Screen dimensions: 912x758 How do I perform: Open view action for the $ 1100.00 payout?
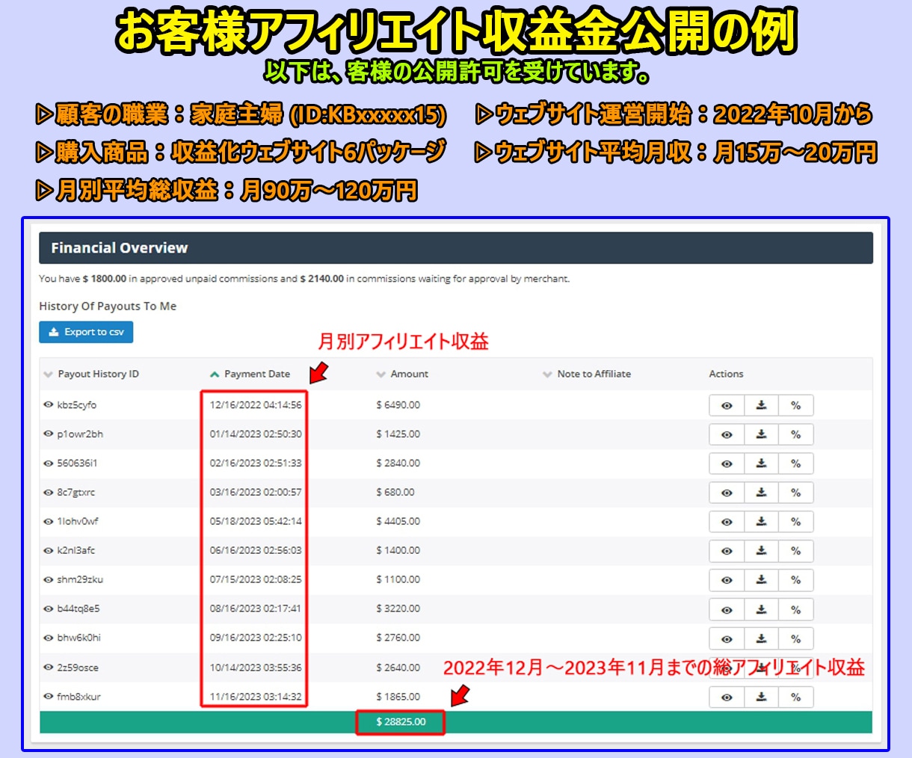[727, 580]
